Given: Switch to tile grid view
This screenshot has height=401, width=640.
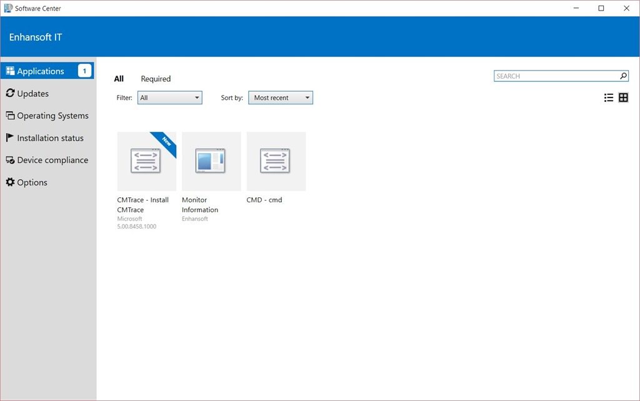Looking at the screenshot, I should click(623, 97).
